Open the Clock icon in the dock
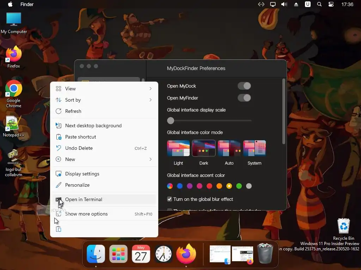Viewport: 361px width, 270px height. (164, 254)
